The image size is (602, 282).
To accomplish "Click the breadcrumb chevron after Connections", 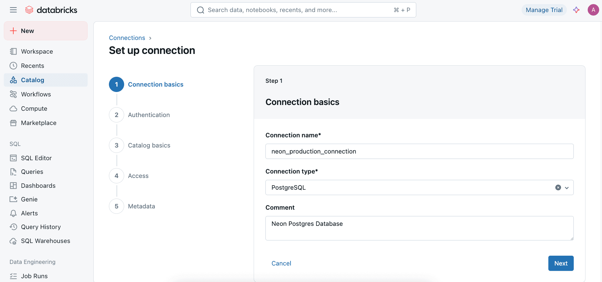I will [150, 38].
